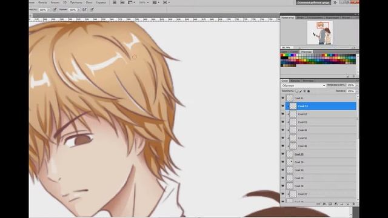The width and height of the screenshot is (388, 218).
Task: Open the Просмотр menu
Action: pos(76,2)
